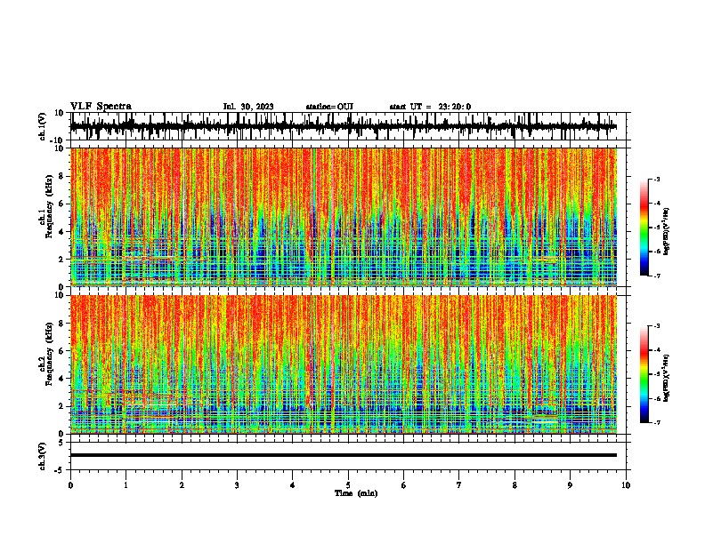Viewport: 705px width, 544px height.
Task: Click the ch.2 PSD color scale bar
Action: point(644,374)
